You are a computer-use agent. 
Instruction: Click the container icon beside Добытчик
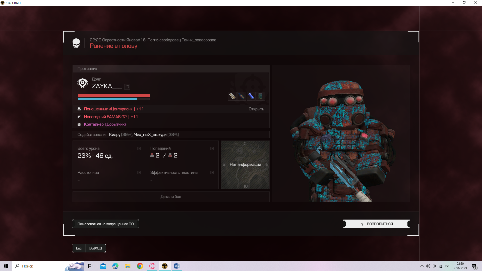coord(79,124)
